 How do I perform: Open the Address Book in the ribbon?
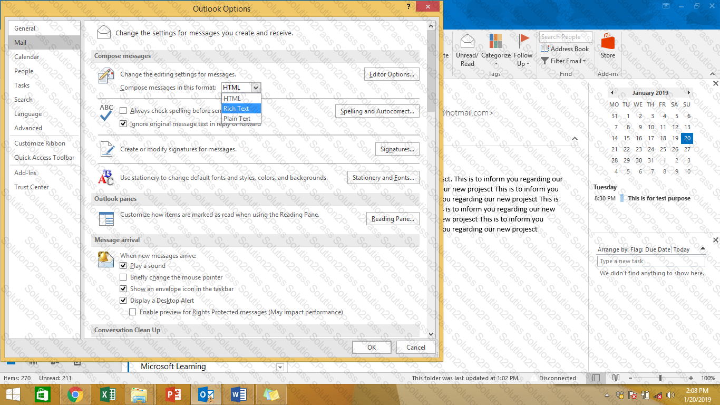pos(565,49)
